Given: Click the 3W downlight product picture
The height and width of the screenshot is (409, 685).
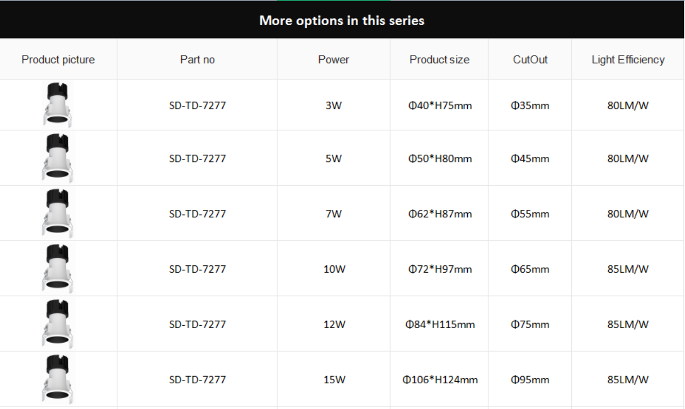Looking at the screenshot, I should pos(57,104).
